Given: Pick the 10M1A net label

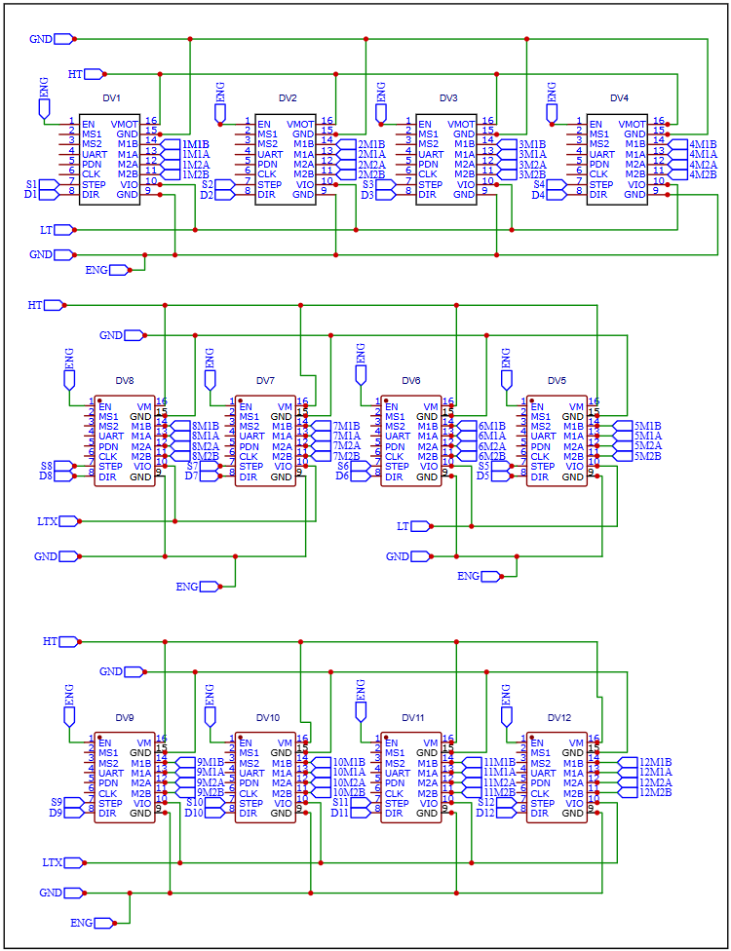Looking at the screenshot, I should point(349,773).
